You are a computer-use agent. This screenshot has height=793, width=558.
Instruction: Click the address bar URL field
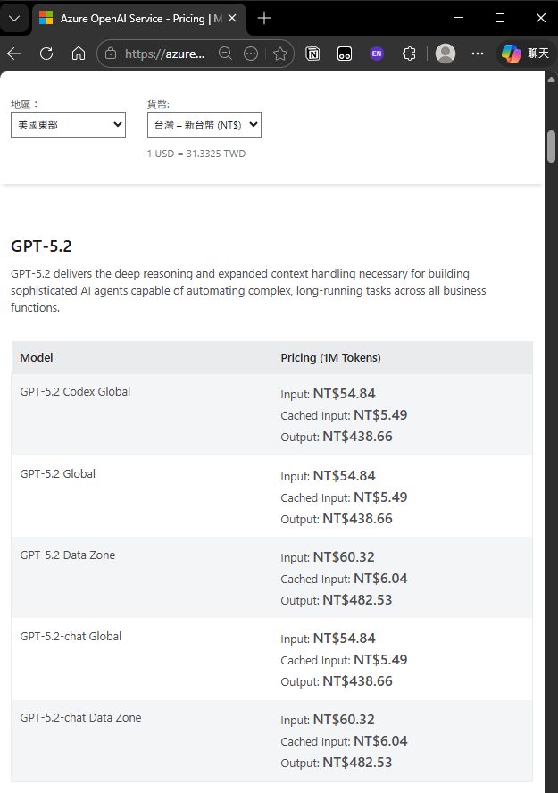pos(165,54)
